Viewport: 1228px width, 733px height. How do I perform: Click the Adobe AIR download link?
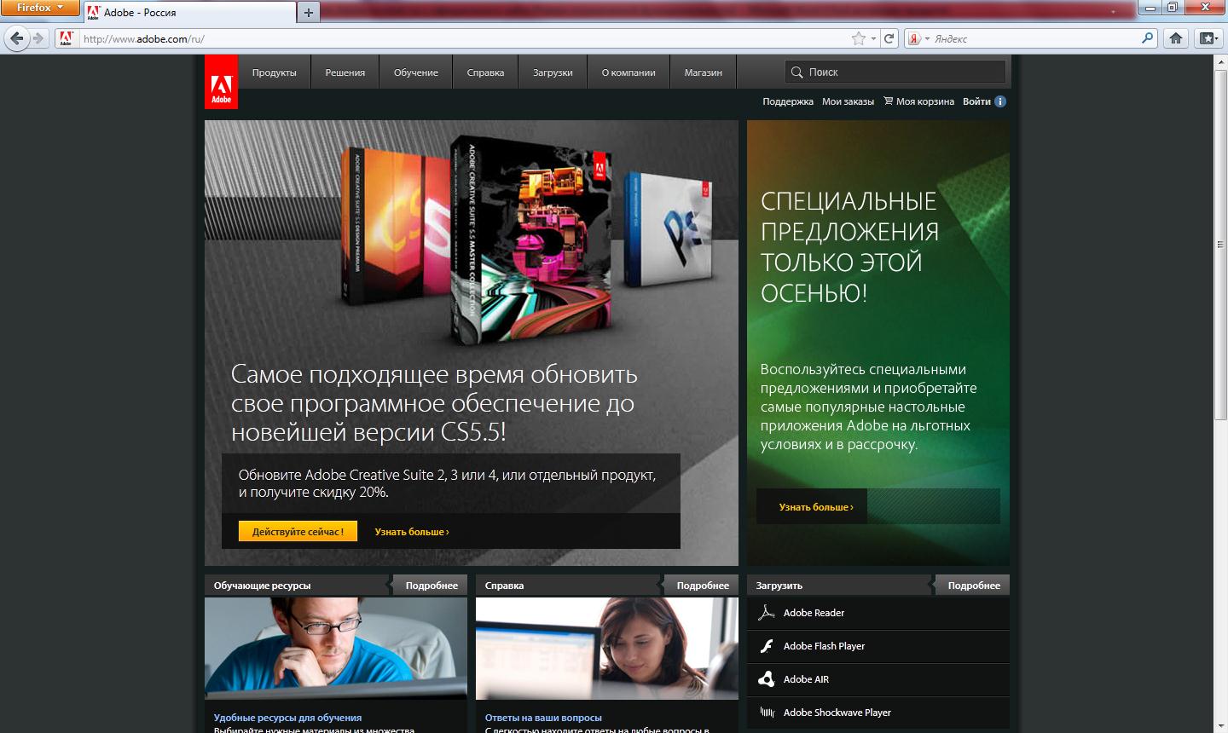point(806,679)
